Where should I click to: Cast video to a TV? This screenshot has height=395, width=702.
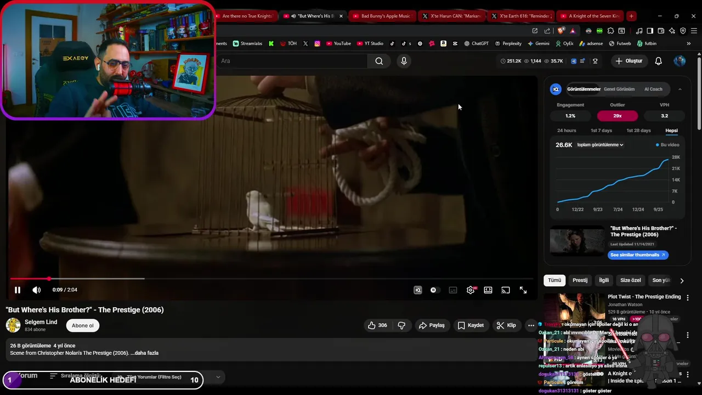506,290
